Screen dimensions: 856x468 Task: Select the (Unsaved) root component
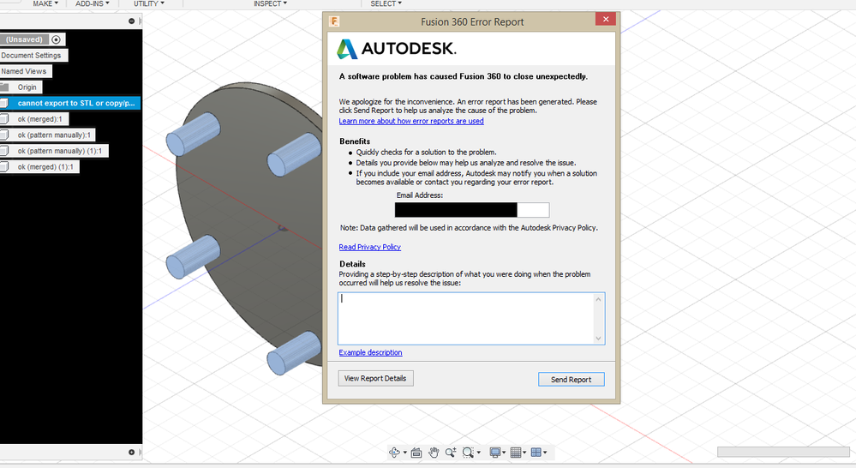click(x=25, y=39)
